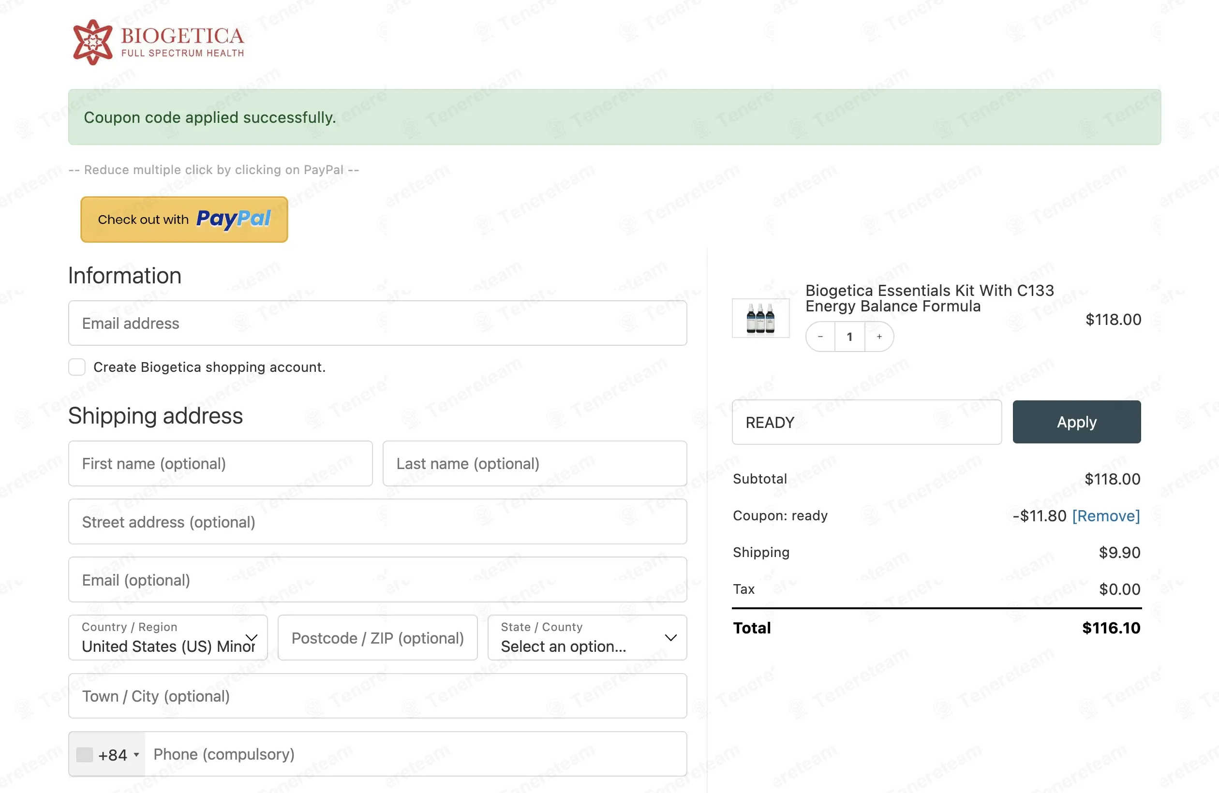Click the Biogetica logo

coord(158,42)
